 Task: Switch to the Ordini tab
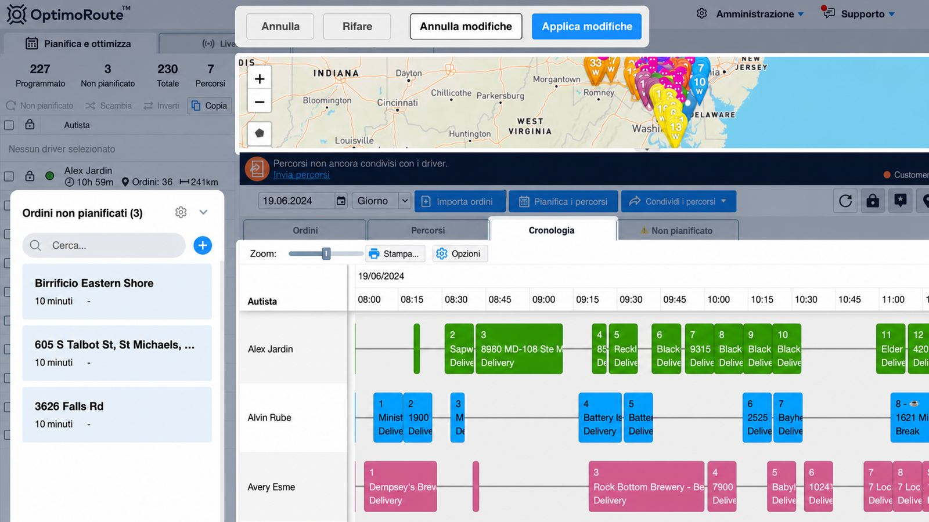[x=305, y=230]
